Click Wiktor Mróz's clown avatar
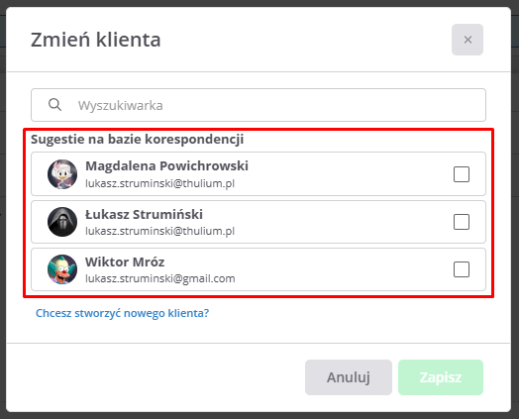Image resolution: width=519 pixels, height=419 pixels. coord(62,269)
